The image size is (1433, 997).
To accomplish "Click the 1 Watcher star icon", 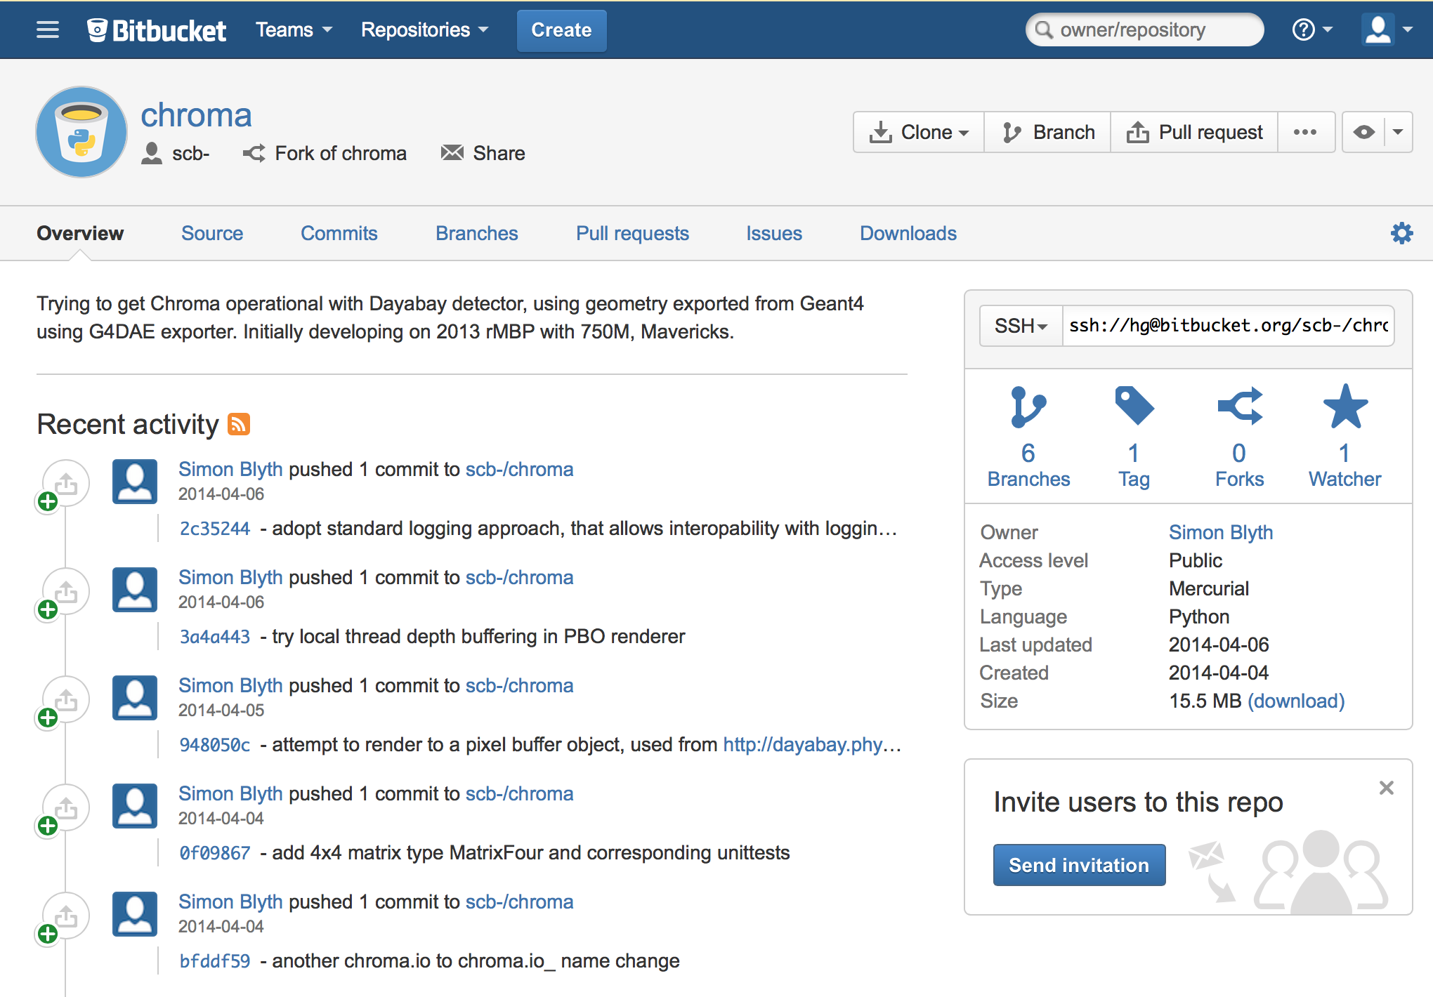I will tap(1345, 406).
